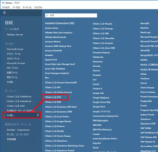Click the magnifier icon in the search box
The height and width of the screenshot is (152, 158).
click(x=47, y=15)
